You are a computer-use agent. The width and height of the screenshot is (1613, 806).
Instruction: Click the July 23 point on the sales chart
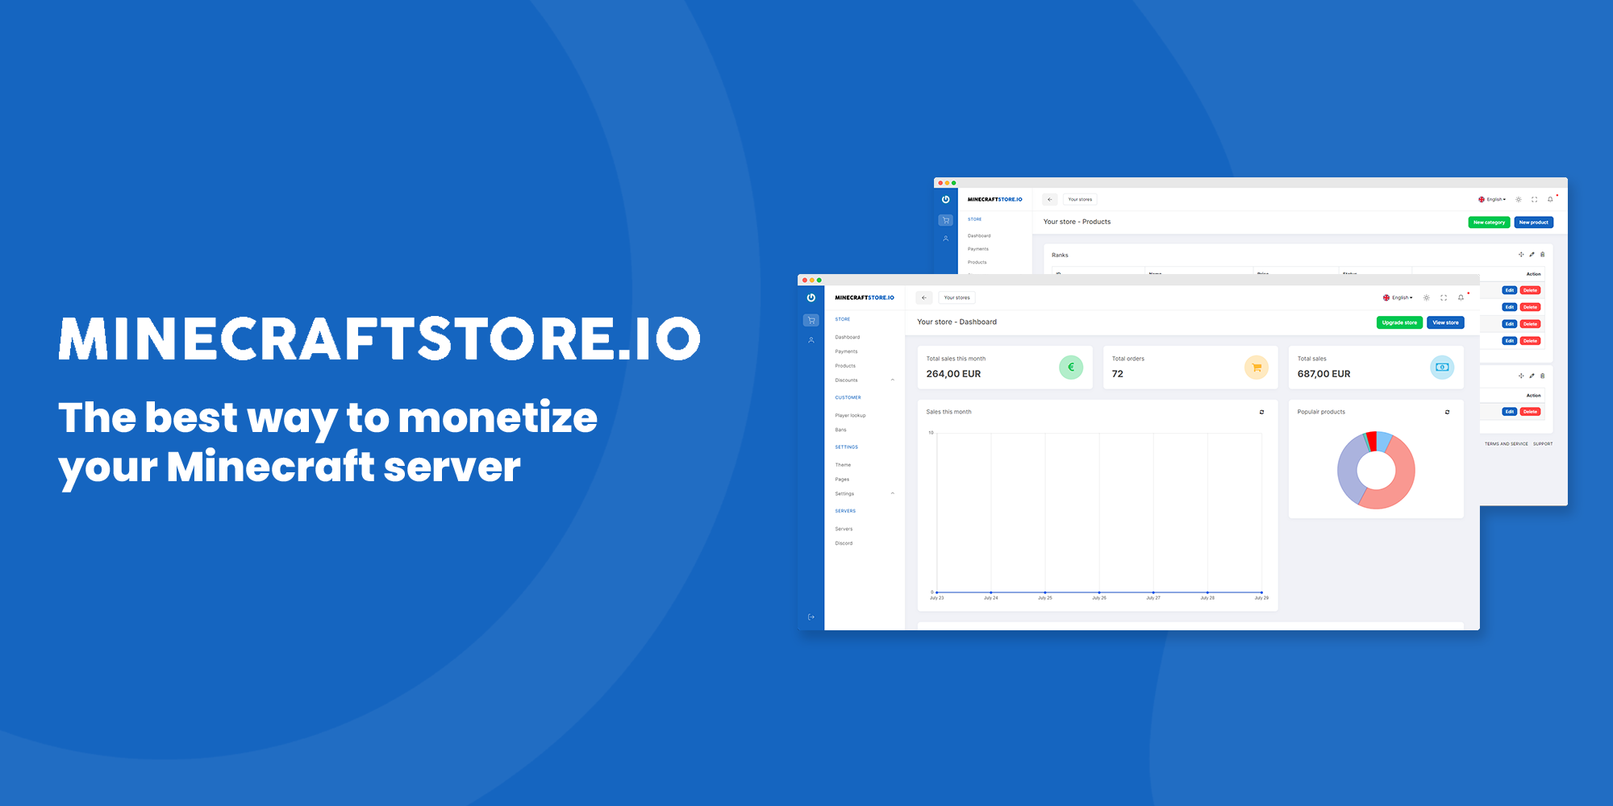click(x=937, y=592)
